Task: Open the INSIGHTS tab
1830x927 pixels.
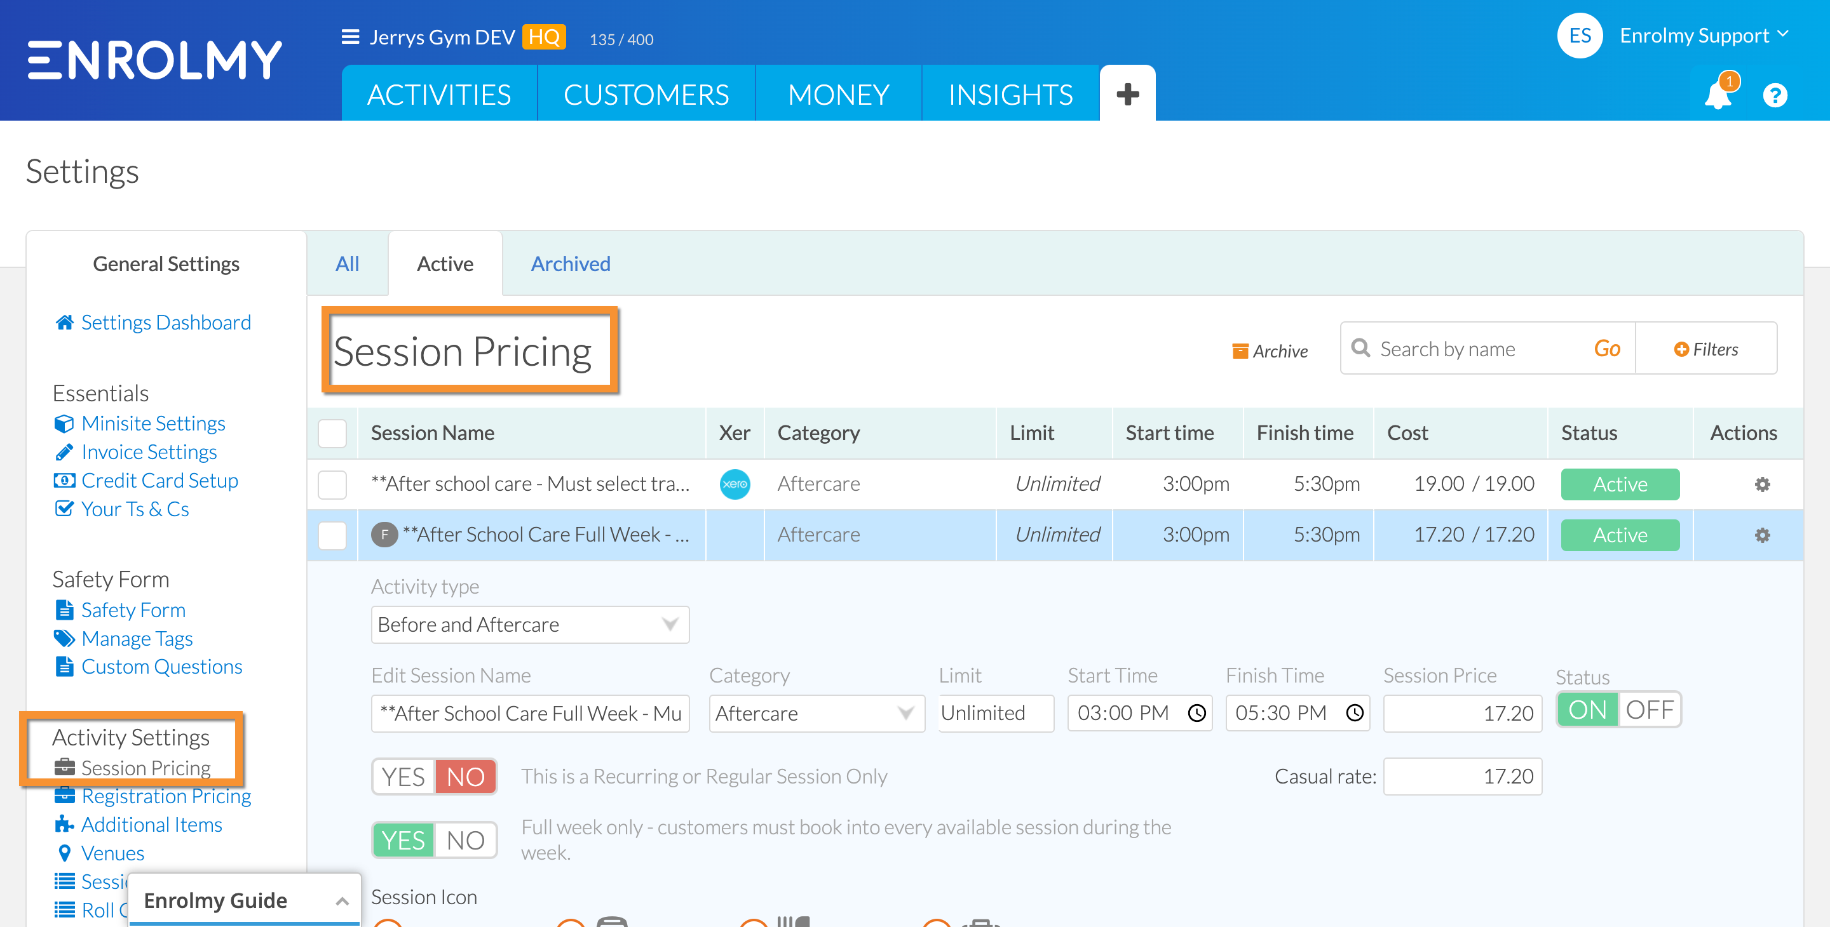Action: (x=1010, y=94)
